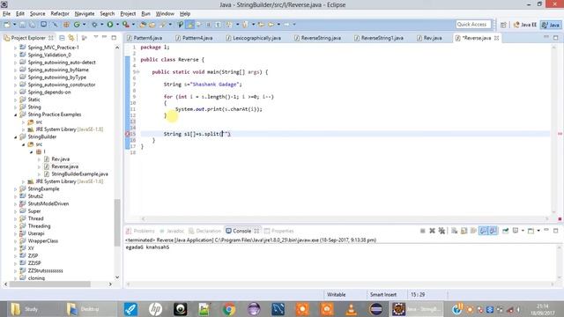Open the HP icon in the taskbar
This screenshot has width=564, height=317.
[x=155, y=309]
